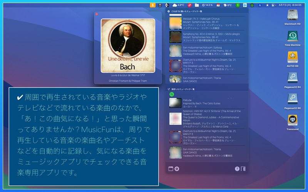Select the Macintosh HD desktop drive
The height and width of the screenshot is (192, 308).
293,17
